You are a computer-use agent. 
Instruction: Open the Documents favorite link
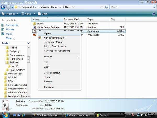(x=12, y=25)
